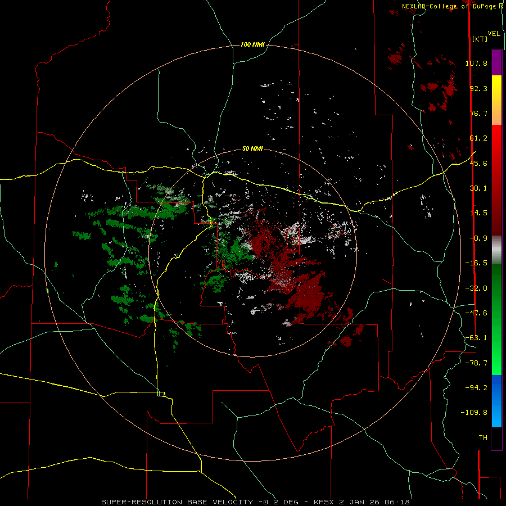The height and width of the screenshot is (506, 506).
Task: Click the TH label on the scale
Action: (483, 438)
